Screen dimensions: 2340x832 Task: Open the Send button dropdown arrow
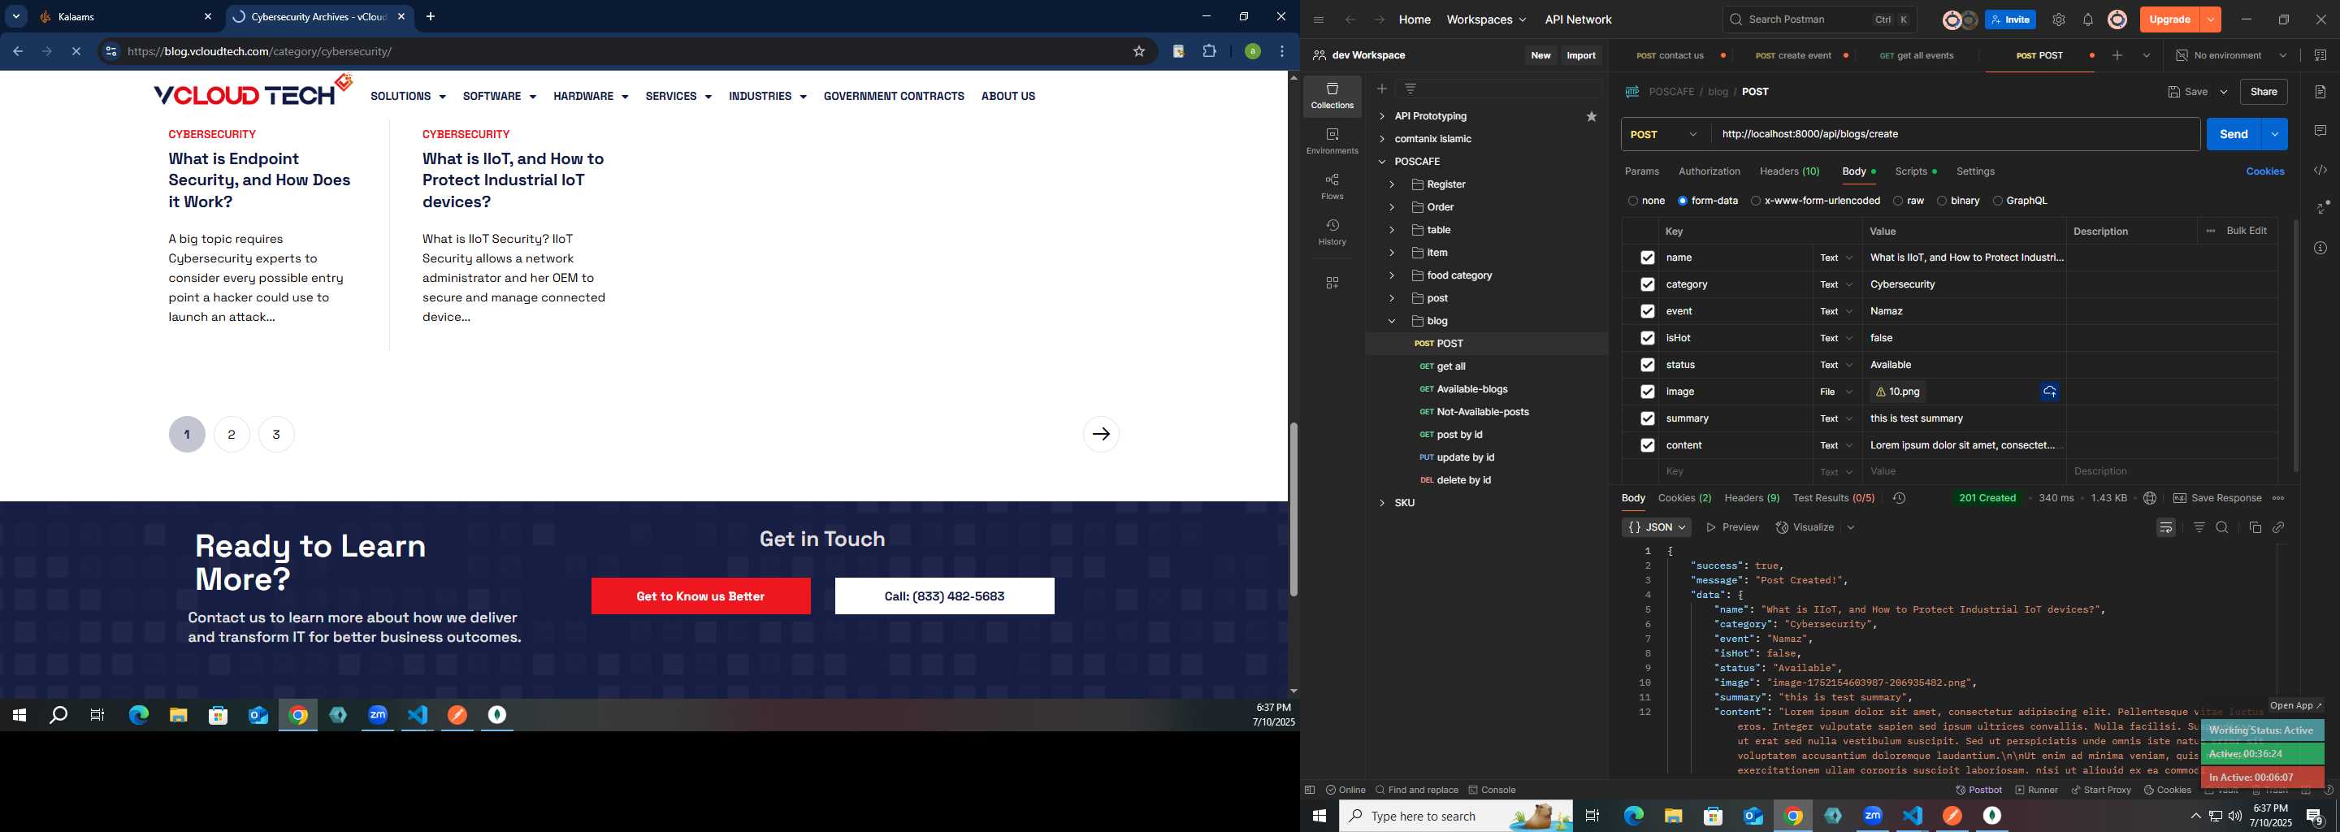(2273, 134)
